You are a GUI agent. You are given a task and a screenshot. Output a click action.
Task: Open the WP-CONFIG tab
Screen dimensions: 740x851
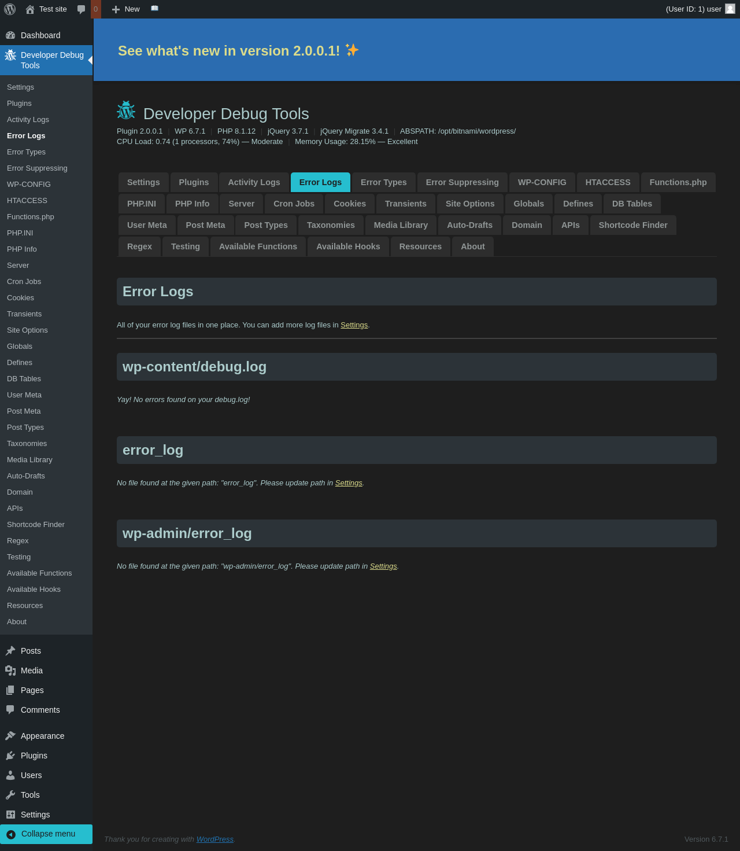click(542, 182)
